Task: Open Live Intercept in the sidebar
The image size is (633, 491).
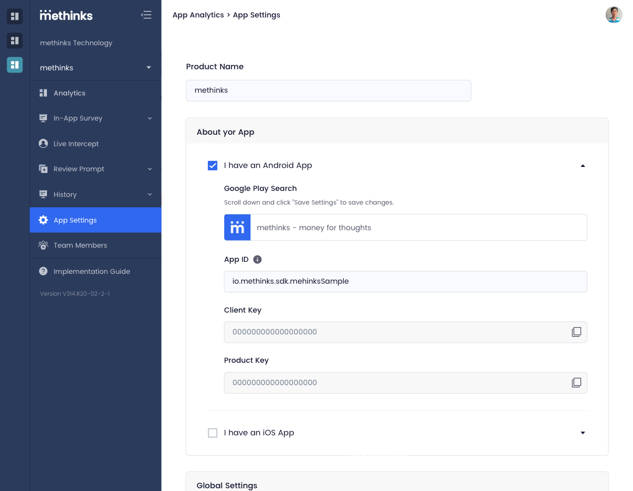Action: [x=95, y=143]
